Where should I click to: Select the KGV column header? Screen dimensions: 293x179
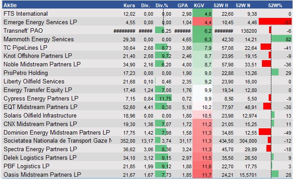199,5
